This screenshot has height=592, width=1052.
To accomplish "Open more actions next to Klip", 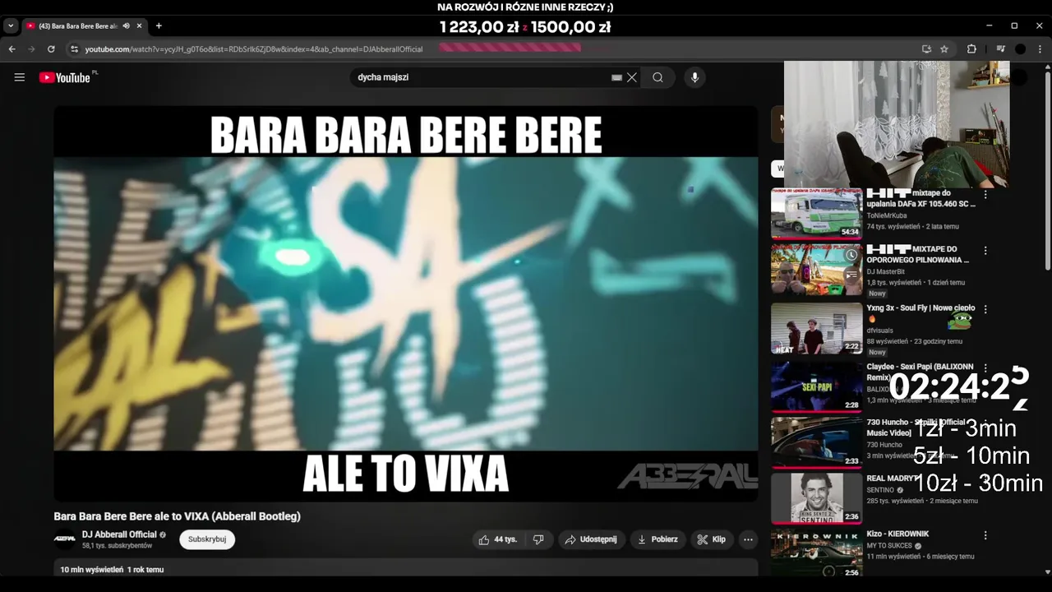I will pos(748,539).
